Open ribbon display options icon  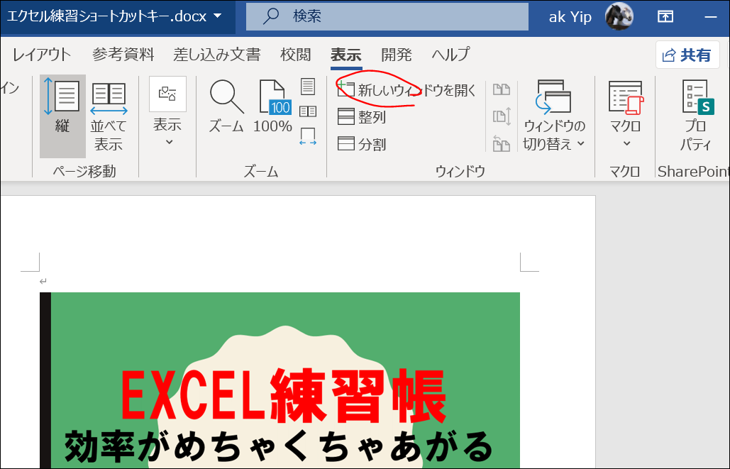coord(665,16)
